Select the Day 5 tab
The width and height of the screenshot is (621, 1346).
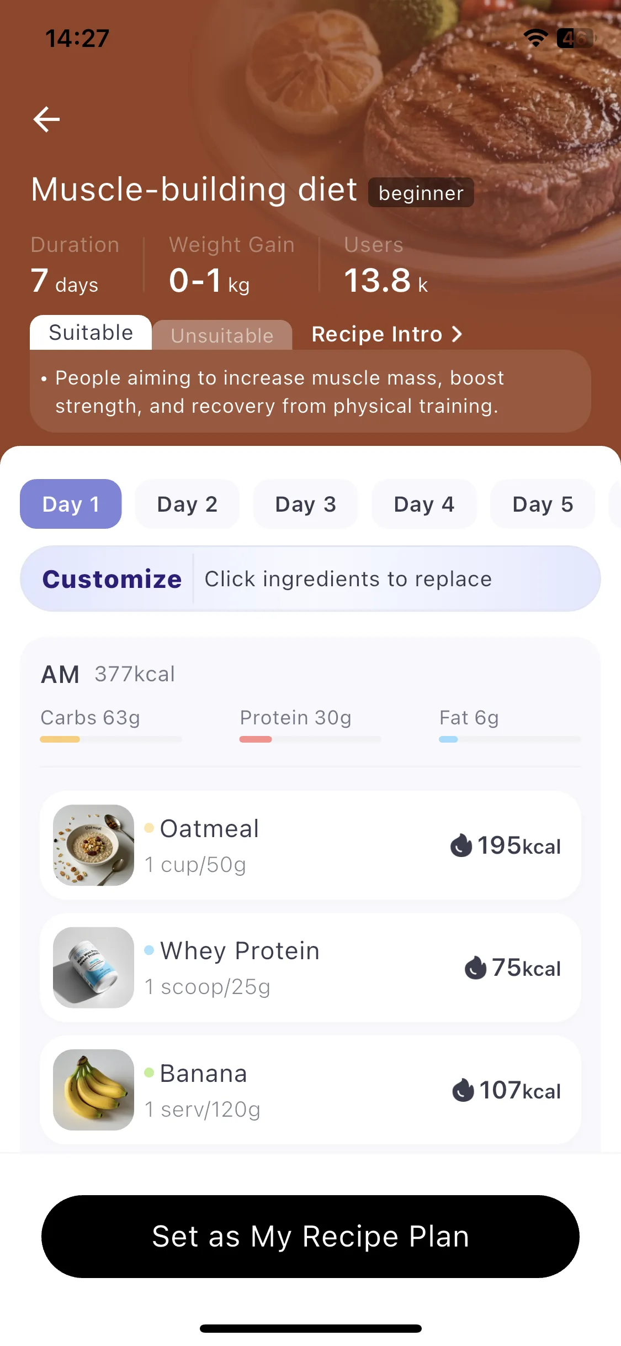click(543, 504)
